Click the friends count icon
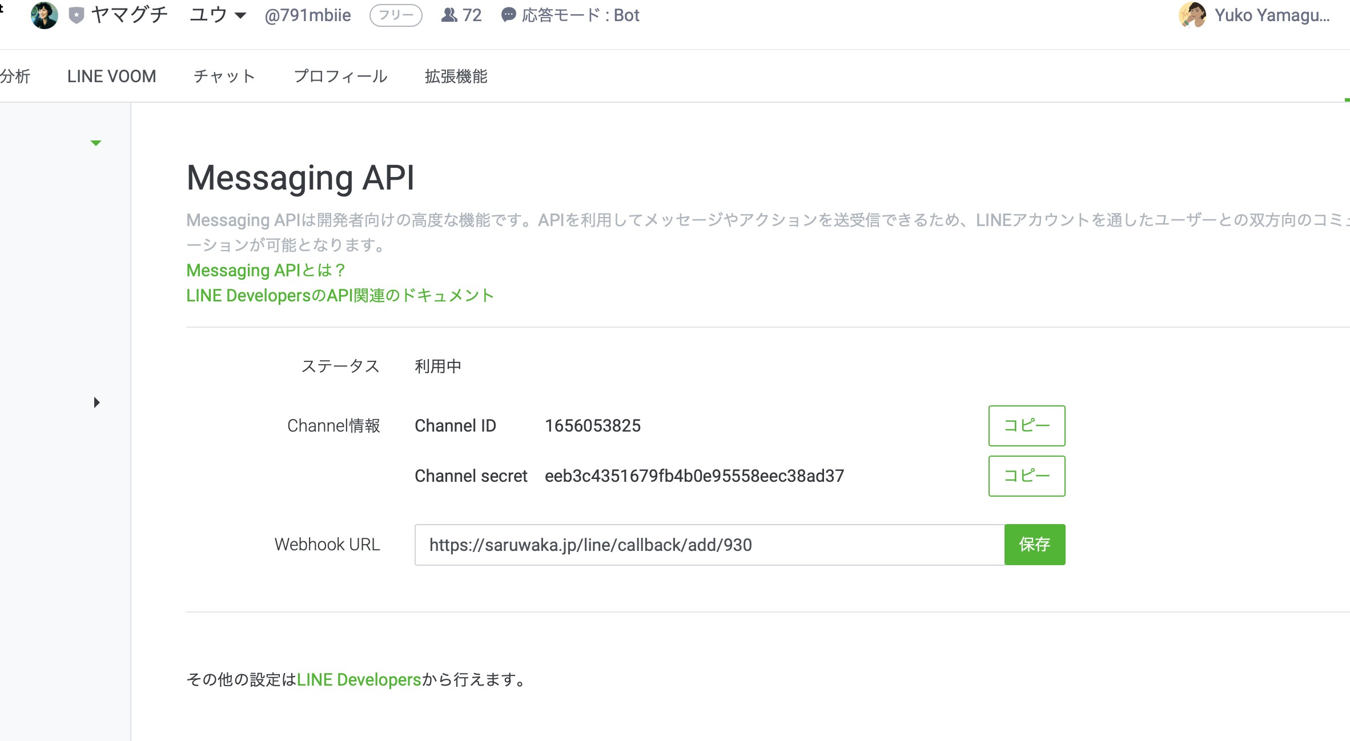The image size is (1350, 741). point(449,15)
